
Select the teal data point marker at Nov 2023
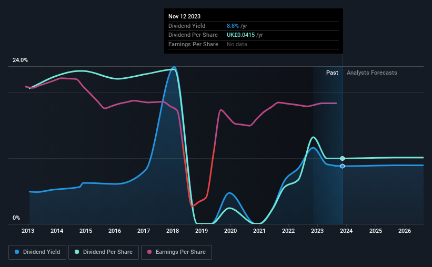pyautogui.click(x=342, y=158)
